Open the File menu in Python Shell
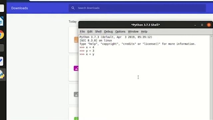Image resolution: width=213 pixels, height=120 pixels. [82, 32]
